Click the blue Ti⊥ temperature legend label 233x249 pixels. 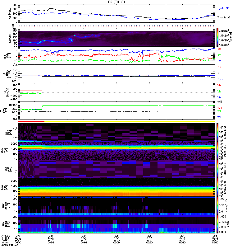pyautogui.click(x=219, y=117)
